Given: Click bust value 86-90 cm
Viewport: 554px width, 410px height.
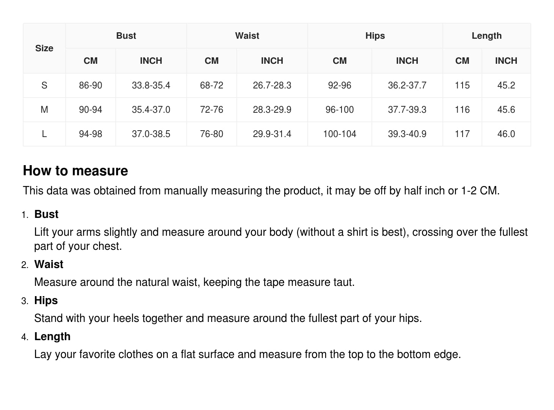Looking at the screenshot, I should point(91,85).
